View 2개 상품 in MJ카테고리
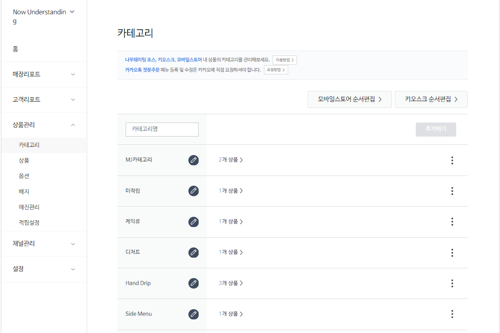 [231, 160]
